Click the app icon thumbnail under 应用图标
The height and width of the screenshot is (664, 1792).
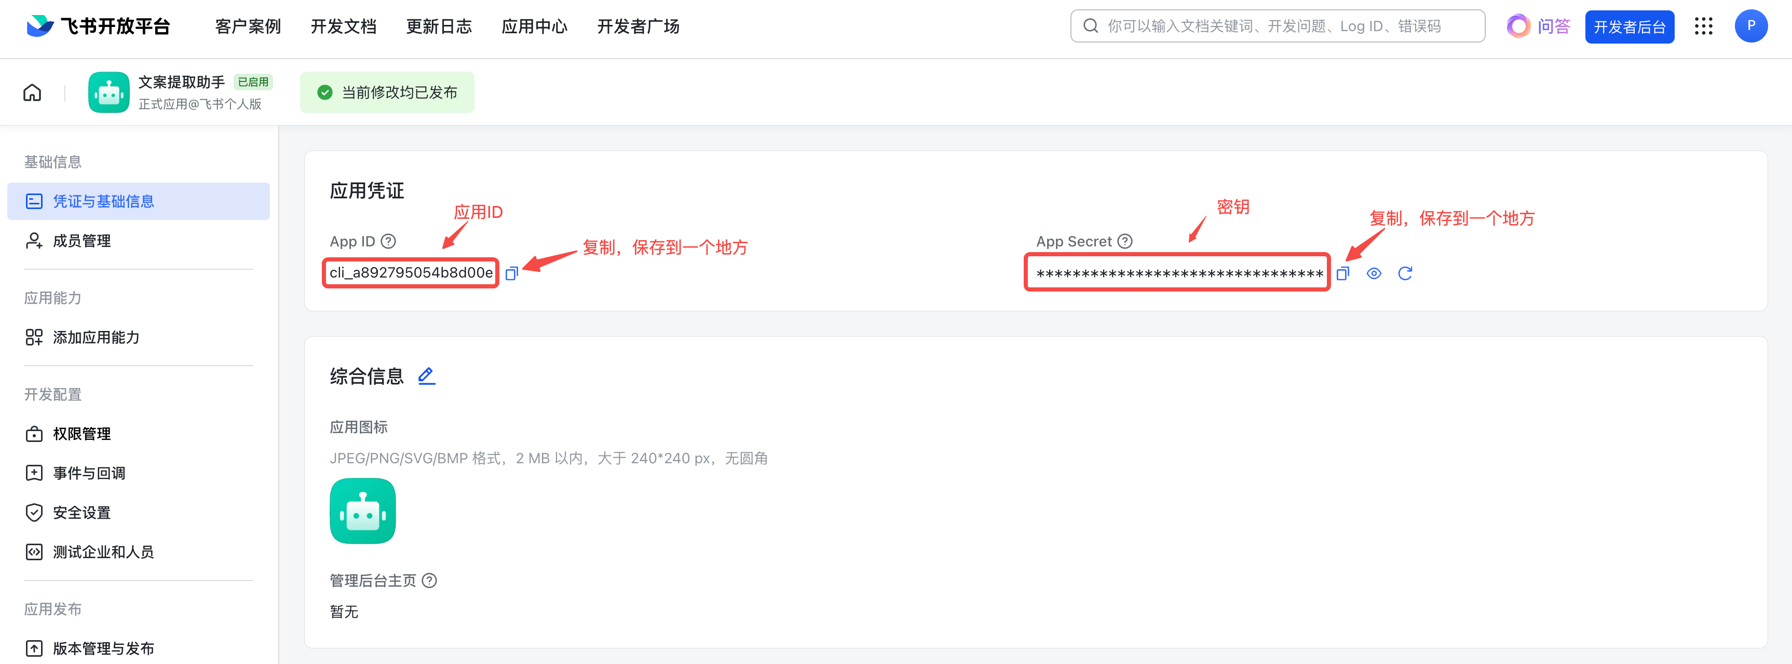tap(362, 511)
